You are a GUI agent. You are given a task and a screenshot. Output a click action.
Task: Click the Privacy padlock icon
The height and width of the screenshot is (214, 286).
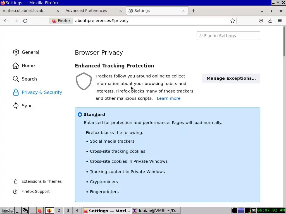[16, 93]
